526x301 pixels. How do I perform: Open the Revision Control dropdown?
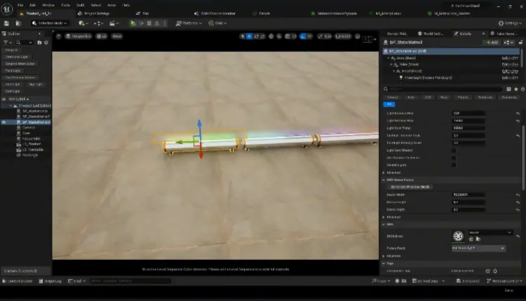click(x=504, y=281)
